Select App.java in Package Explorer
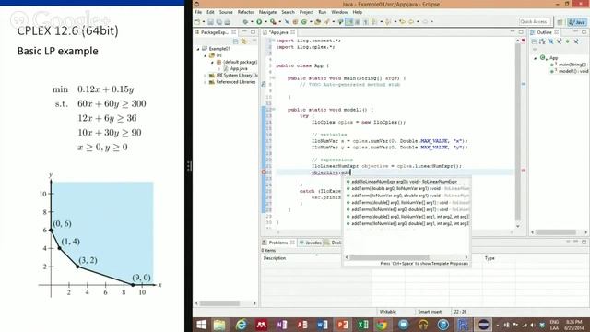Screen dimensions: 590x332 pyautogui.click(x=239, y=68)
